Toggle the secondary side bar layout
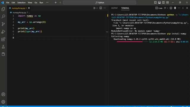This screenshot has height=107, width=190. (x=163, y=3)
